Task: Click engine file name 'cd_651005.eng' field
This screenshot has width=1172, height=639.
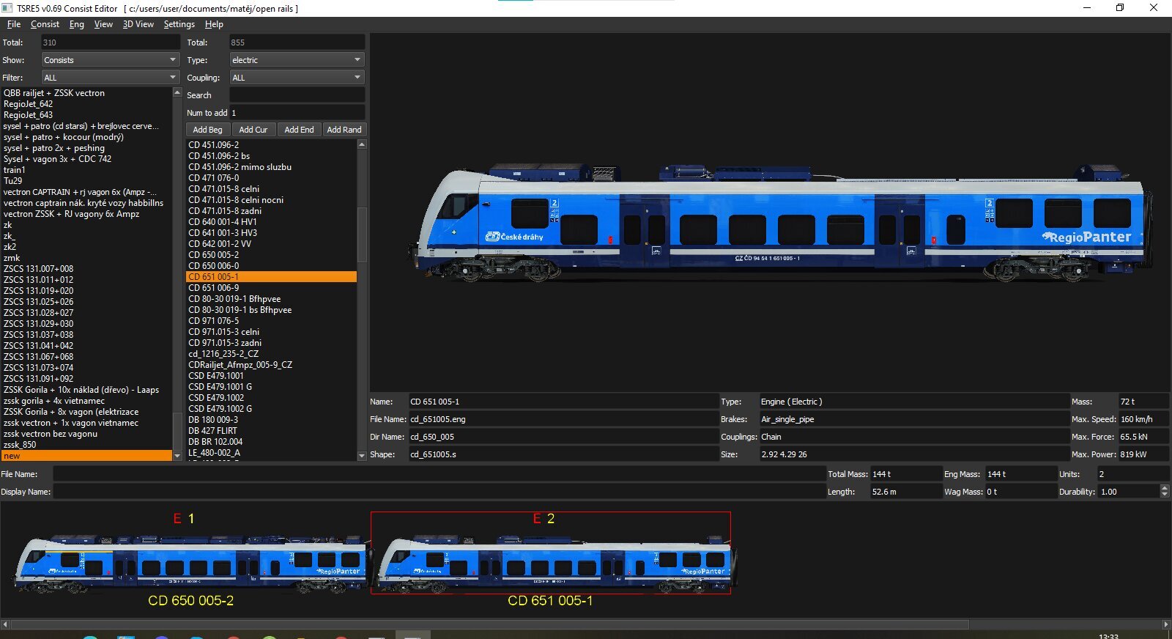Action: tap(563, 419)
